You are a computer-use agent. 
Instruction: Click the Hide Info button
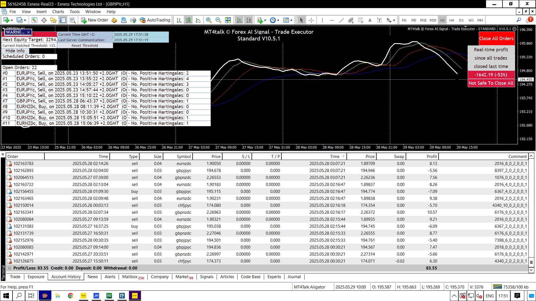[15, 51]
